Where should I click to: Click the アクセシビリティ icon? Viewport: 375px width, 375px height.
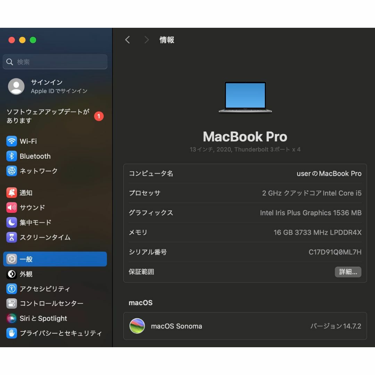coord(11,289)
